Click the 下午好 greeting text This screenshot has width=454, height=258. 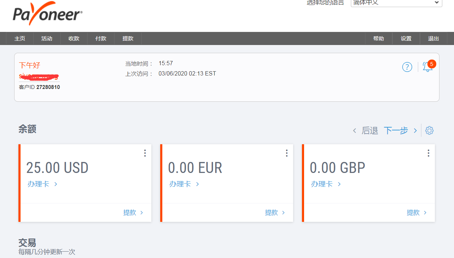click(x=29, y=65)
